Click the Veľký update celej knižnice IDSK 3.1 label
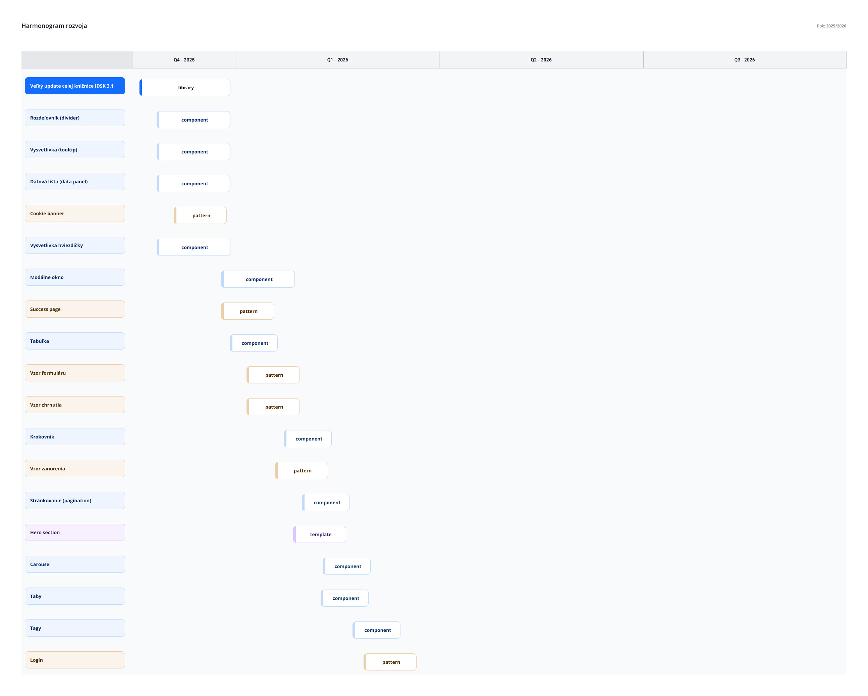The width and height of the screenshot is (868, 696). pyautogui.click(x=75, y=86)
